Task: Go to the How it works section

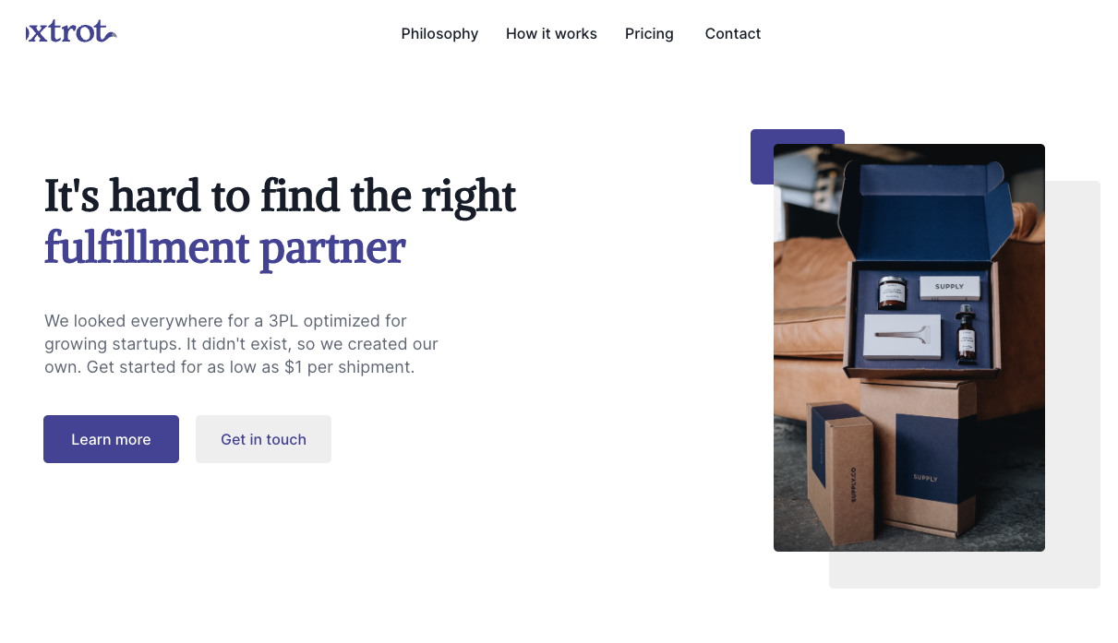Action: coord(551,34)
